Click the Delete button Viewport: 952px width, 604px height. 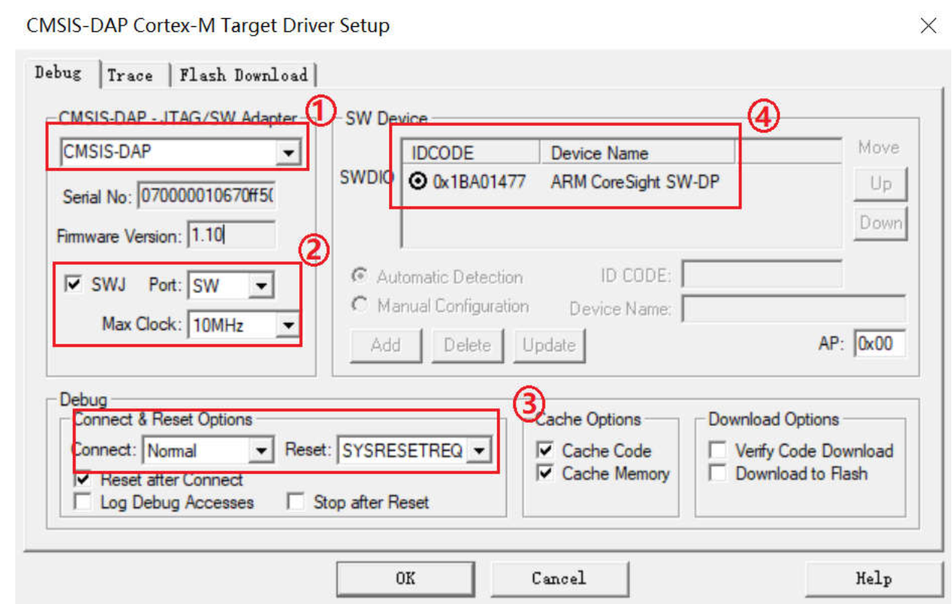click(467, 345)
